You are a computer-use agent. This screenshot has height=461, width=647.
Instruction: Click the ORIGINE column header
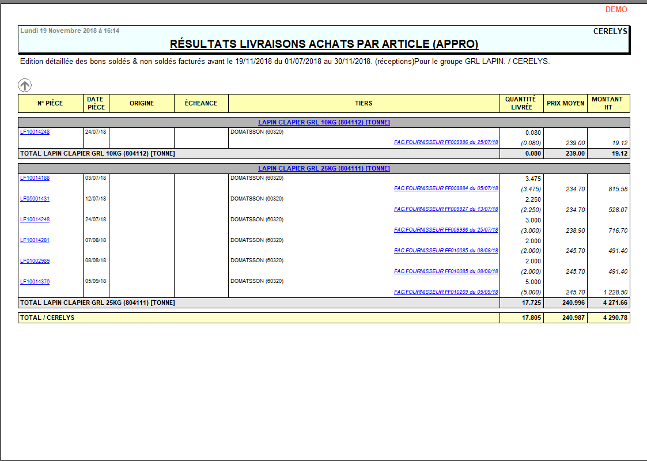[x=142, y=103]
